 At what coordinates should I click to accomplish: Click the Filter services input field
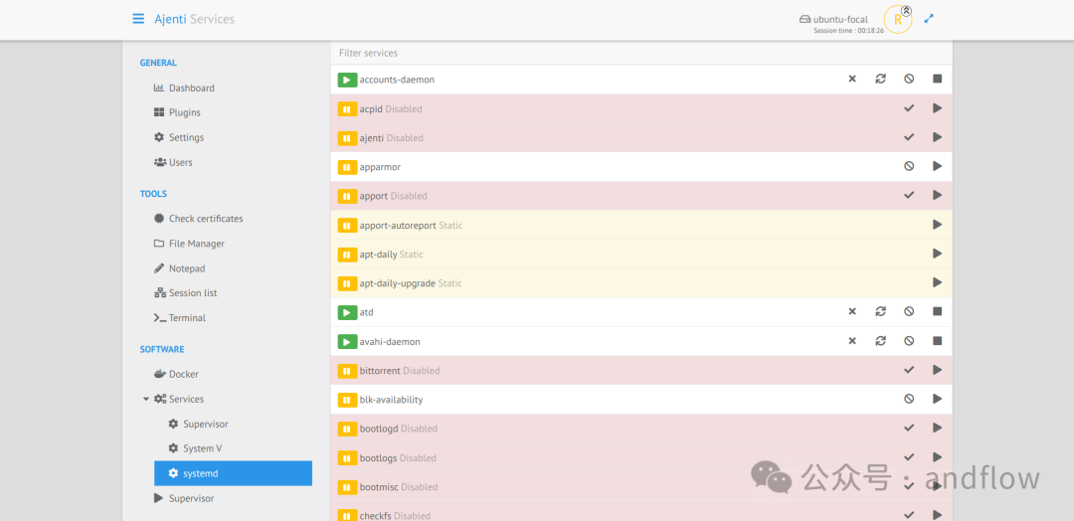(x=641, y=53)
